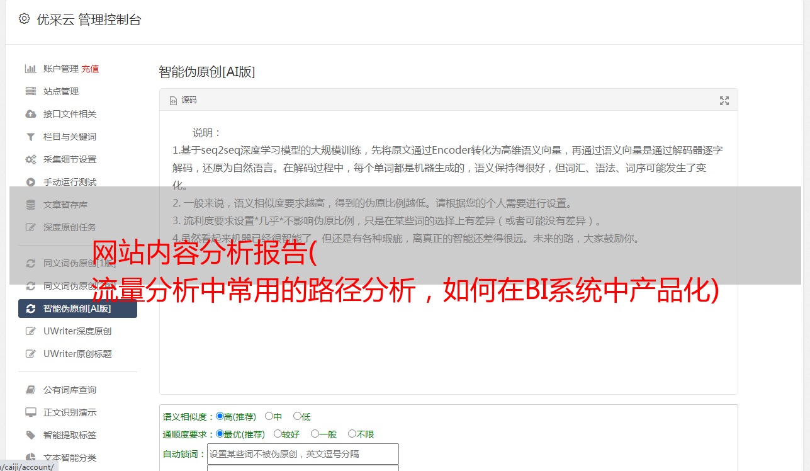Viewport: 810px width, 471px height.
Task: Click the 自动锁词 input field
Action: click(x=303, y=454)
